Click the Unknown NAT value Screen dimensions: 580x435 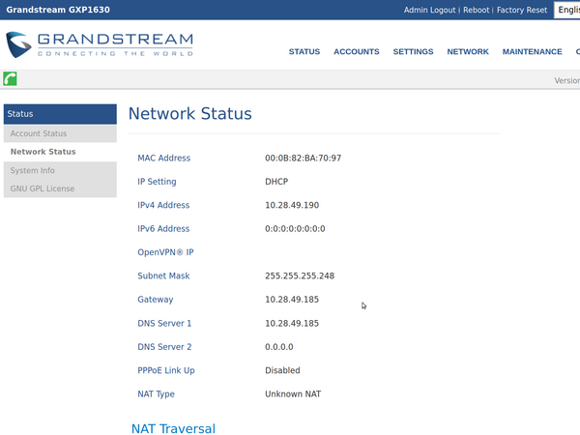pyautogui.click(x=293, y=394)
